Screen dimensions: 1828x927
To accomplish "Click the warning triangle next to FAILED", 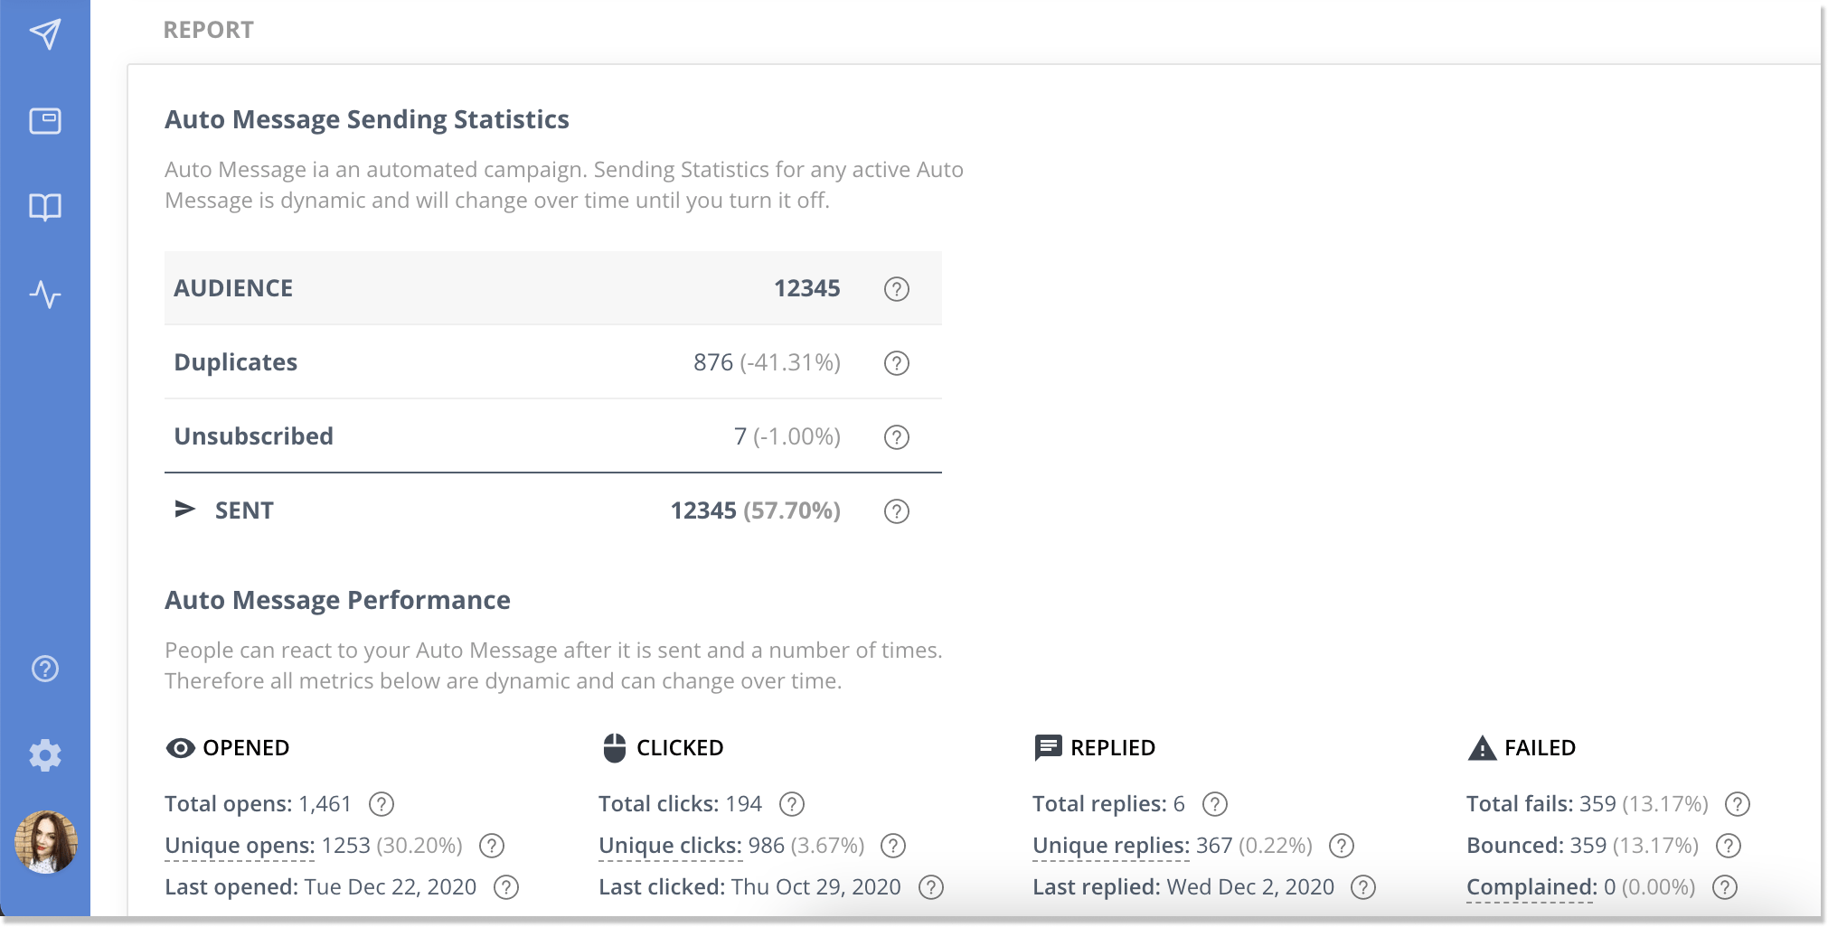I will 1483,748.
